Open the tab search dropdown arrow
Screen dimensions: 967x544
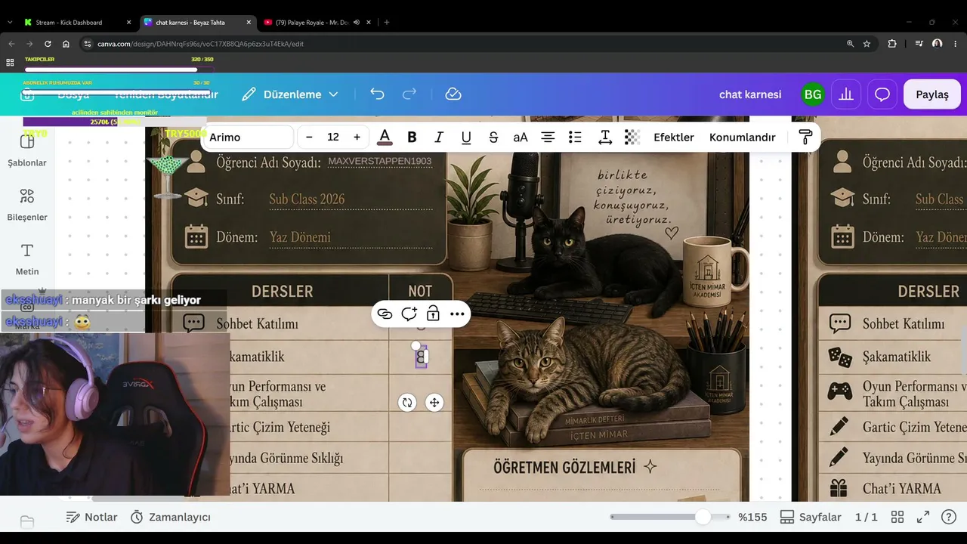[x=9, y=23]
